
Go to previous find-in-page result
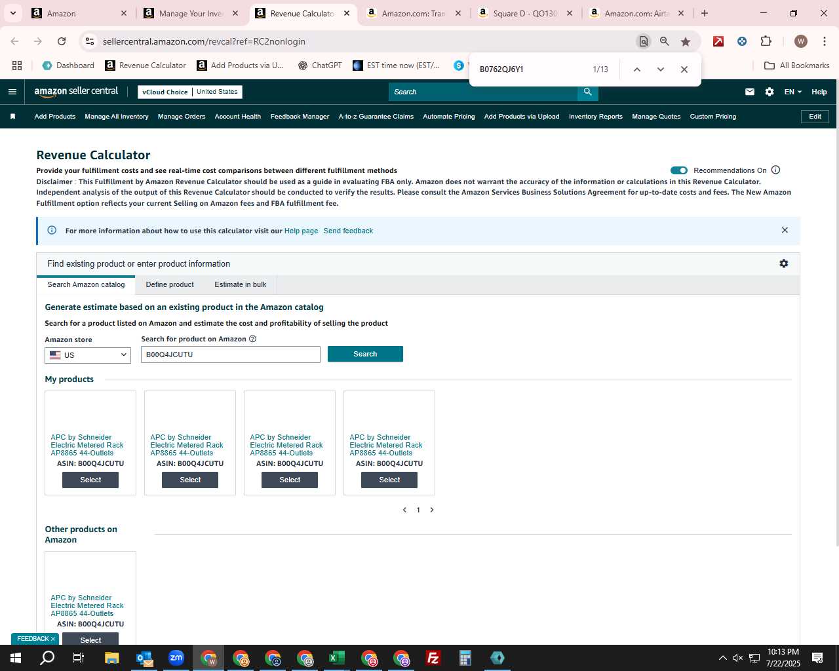pos(637,69)
